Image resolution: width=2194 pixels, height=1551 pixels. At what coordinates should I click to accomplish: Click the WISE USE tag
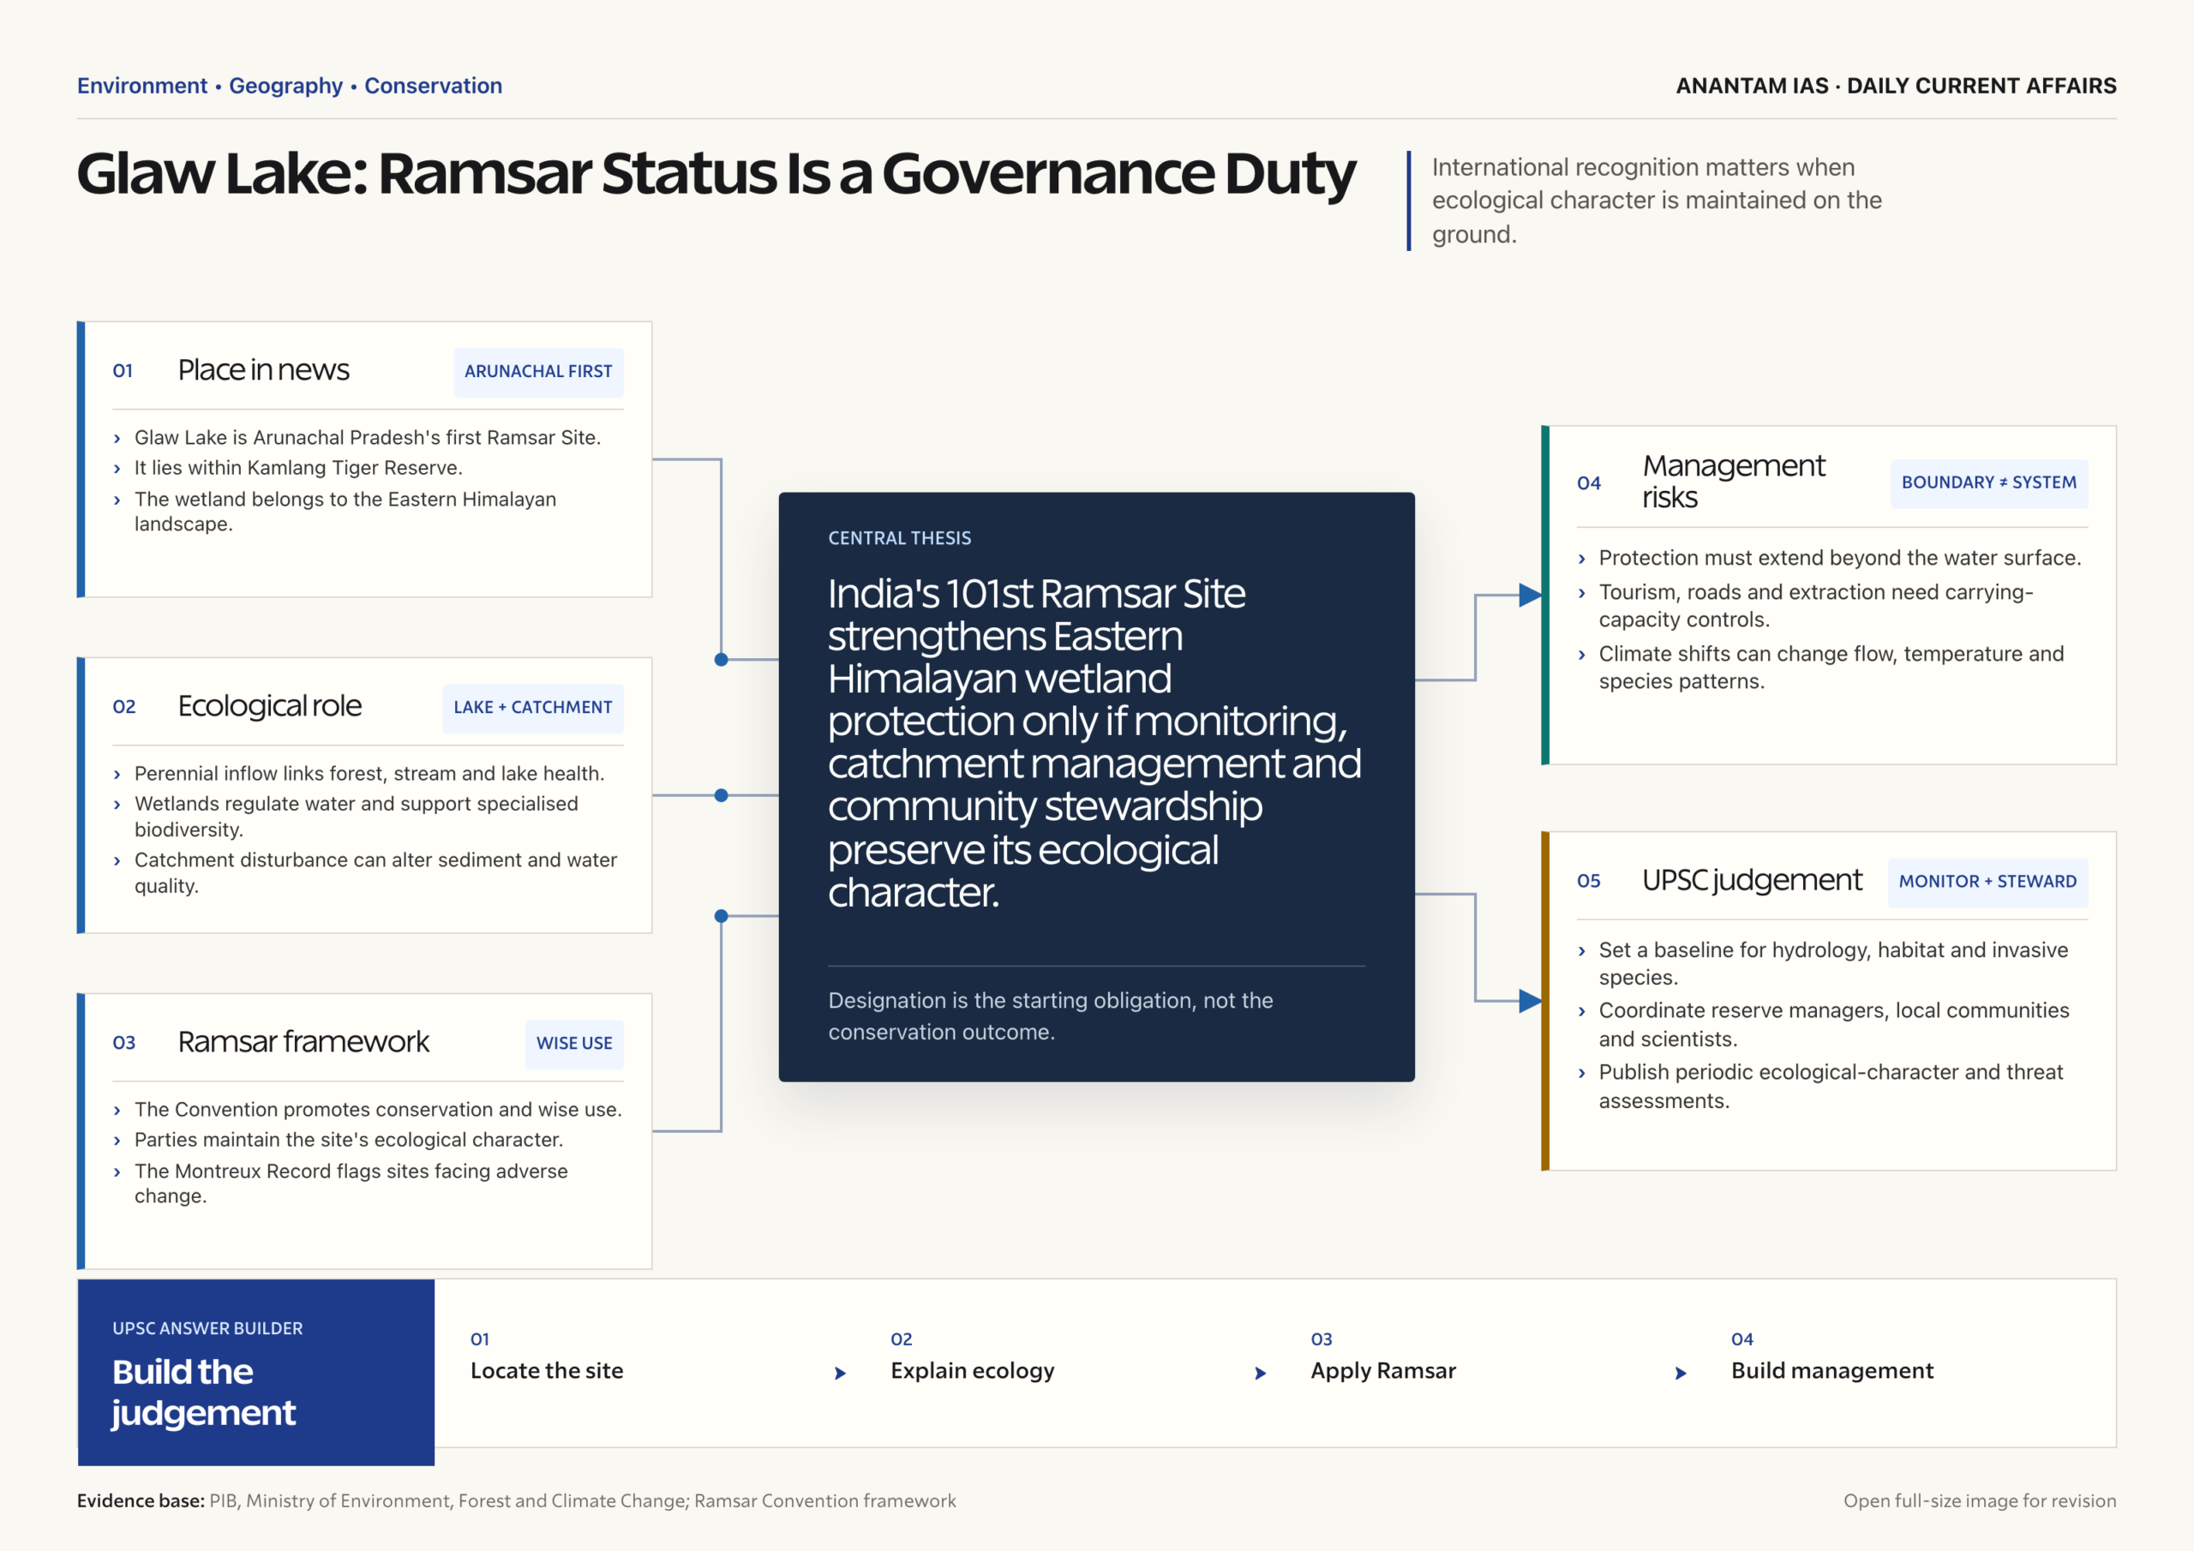[573, 1044]
